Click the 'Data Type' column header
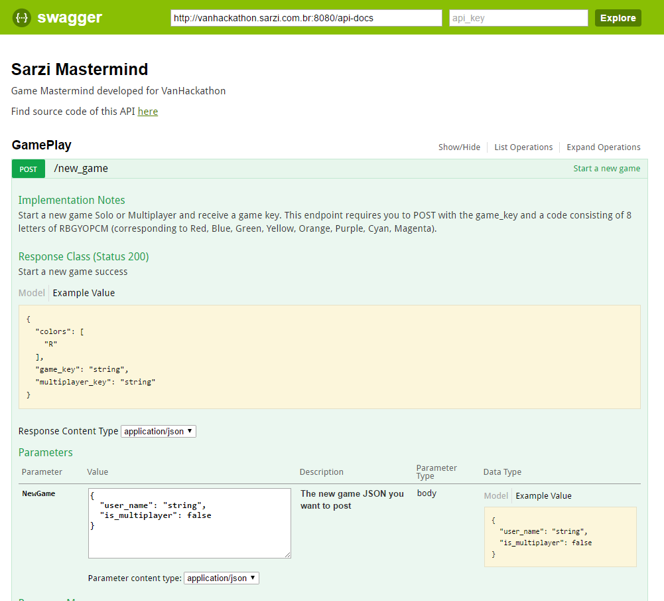The width and height of the screenshot is (664, 601). click(x=502, y=472)
